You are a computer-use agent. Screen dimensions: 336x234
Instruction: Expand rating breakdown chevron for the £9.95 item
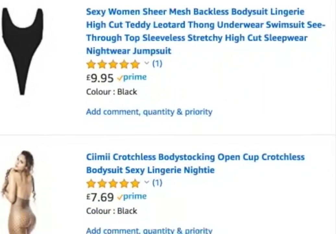click(147, 63)
